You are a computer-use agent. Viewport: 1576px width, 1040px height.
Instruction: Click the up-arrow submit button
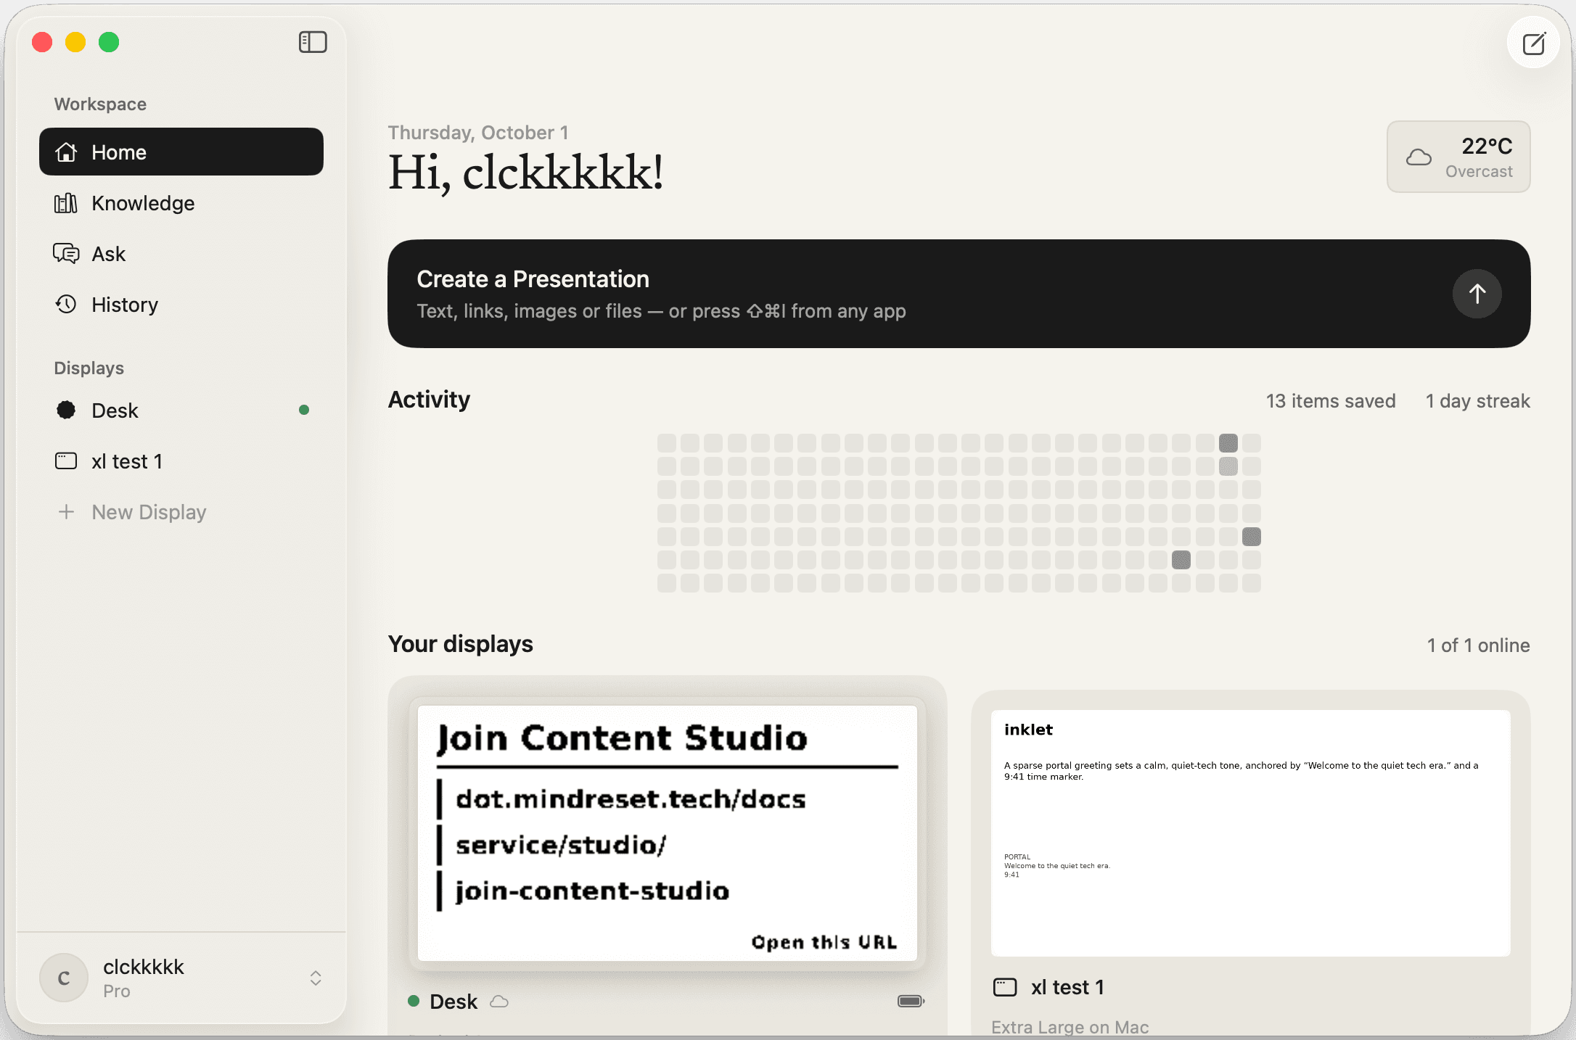[x=1477, y=294]
